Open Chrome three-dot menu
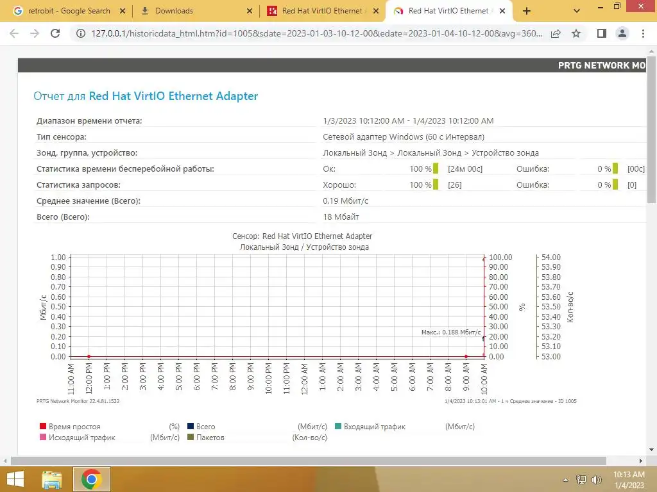Screen dimensions: 657x492 [x=643, y=33]
